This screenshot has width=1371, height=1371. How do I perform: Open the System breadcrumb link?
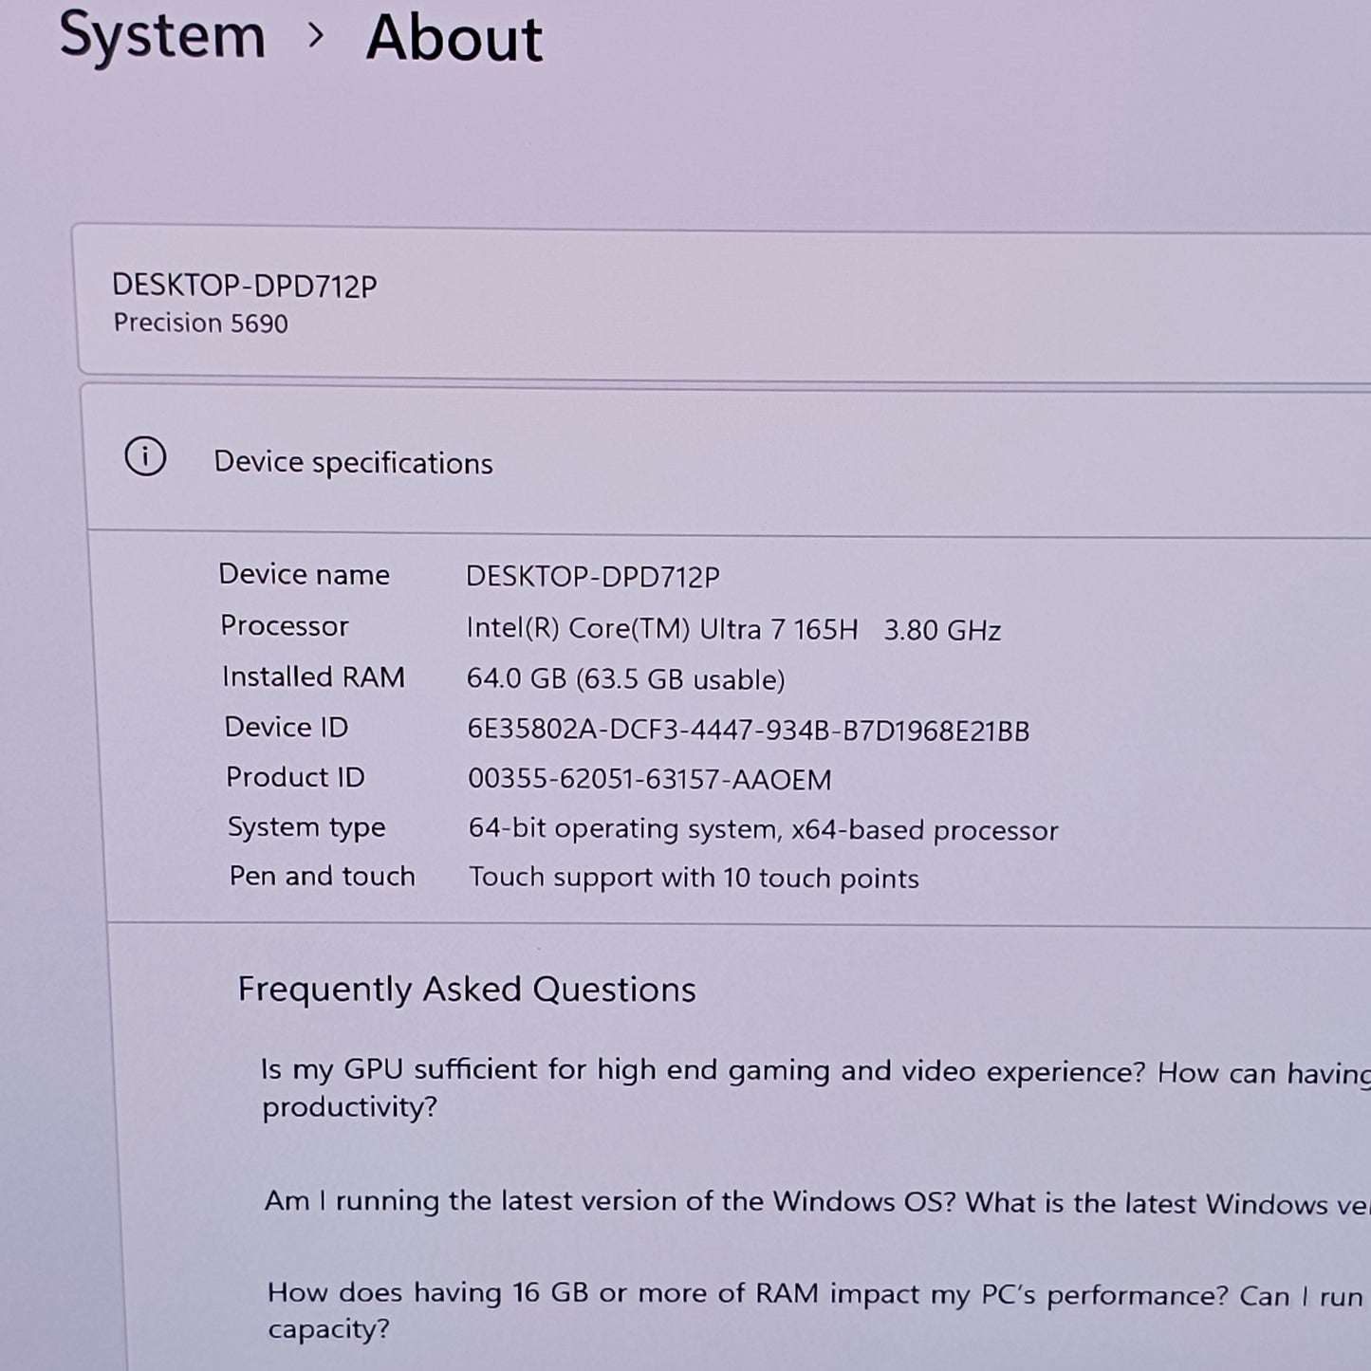161,38
